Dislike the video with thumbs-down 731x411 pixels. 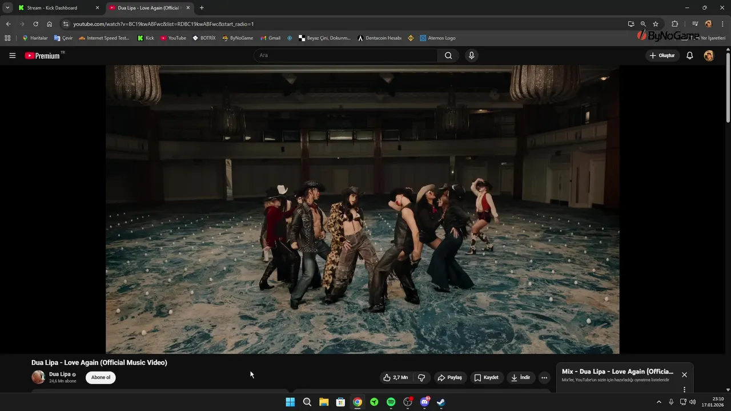(421, 377)
